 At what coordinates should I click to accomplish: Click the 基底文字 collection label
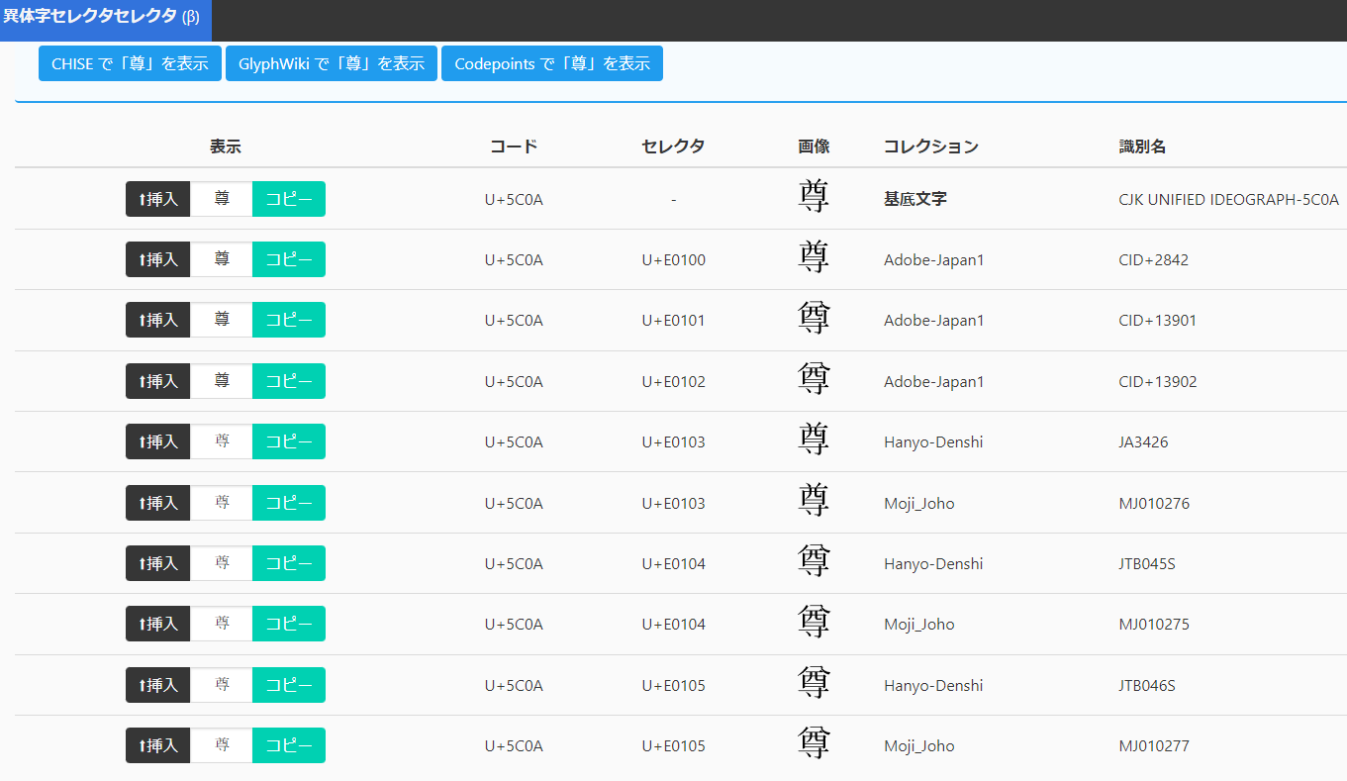coord(915,199)
